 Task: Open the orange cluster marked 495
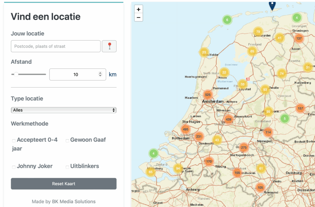click(x=185, y=129)
